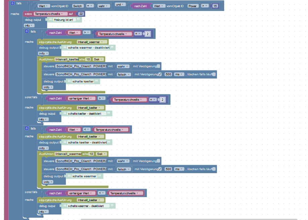Edit the number field showing 15
Screen dimensions: 308x220
215,6
